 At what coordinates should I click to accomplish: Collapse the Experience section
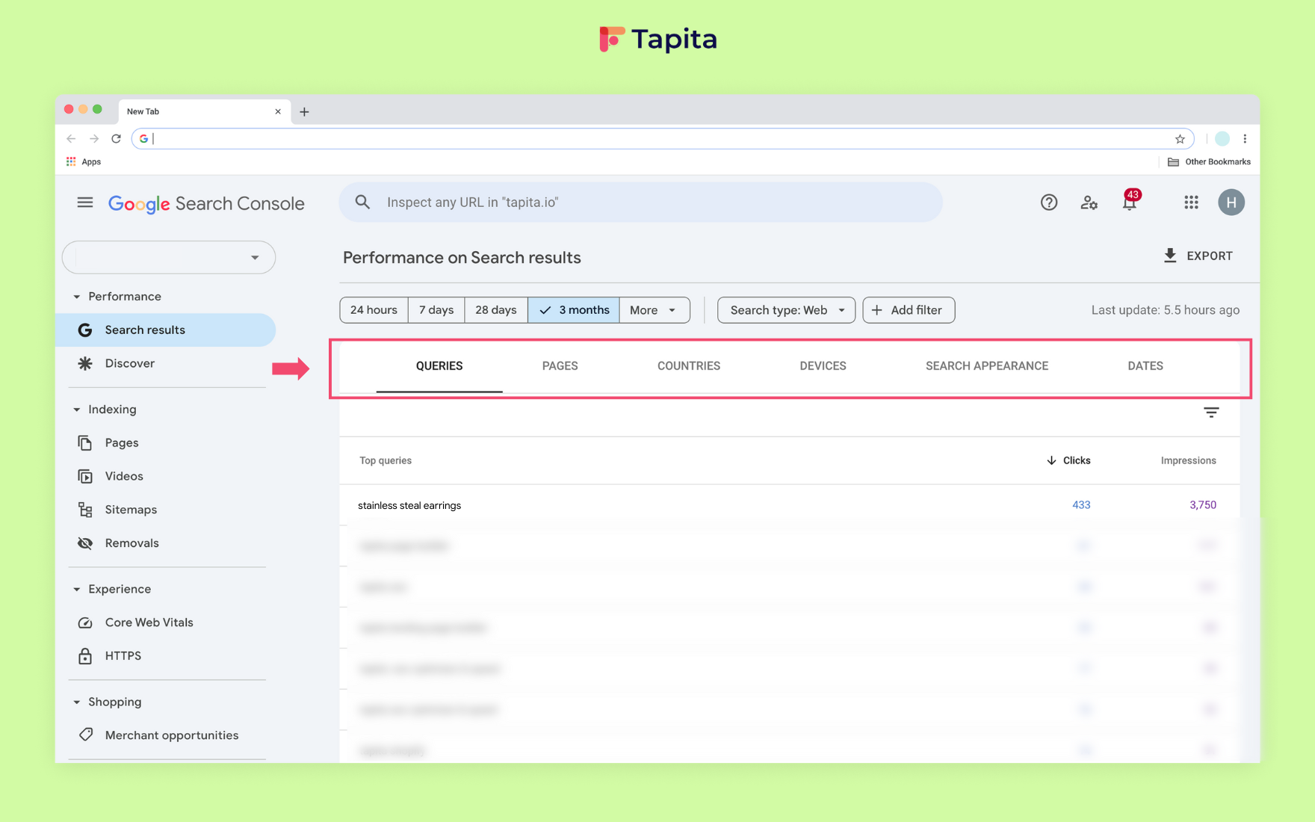click(x=111, y=589)
